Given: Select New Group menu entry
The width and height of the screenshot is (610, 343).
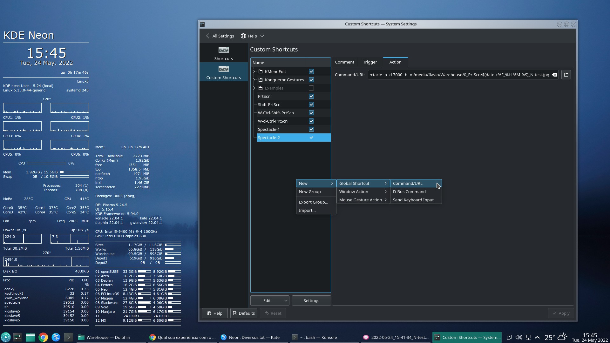Looking at the screenshot, I should [316, 192].
